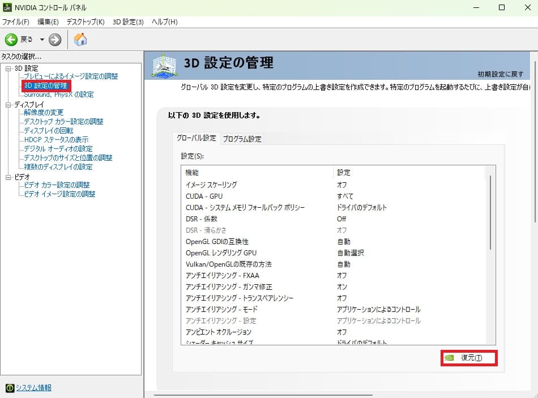This screenshot has width=538, height=398.
Task: Select ビデオ イメージ設定の調整 tree item
Action: click(x=59, y=194)
